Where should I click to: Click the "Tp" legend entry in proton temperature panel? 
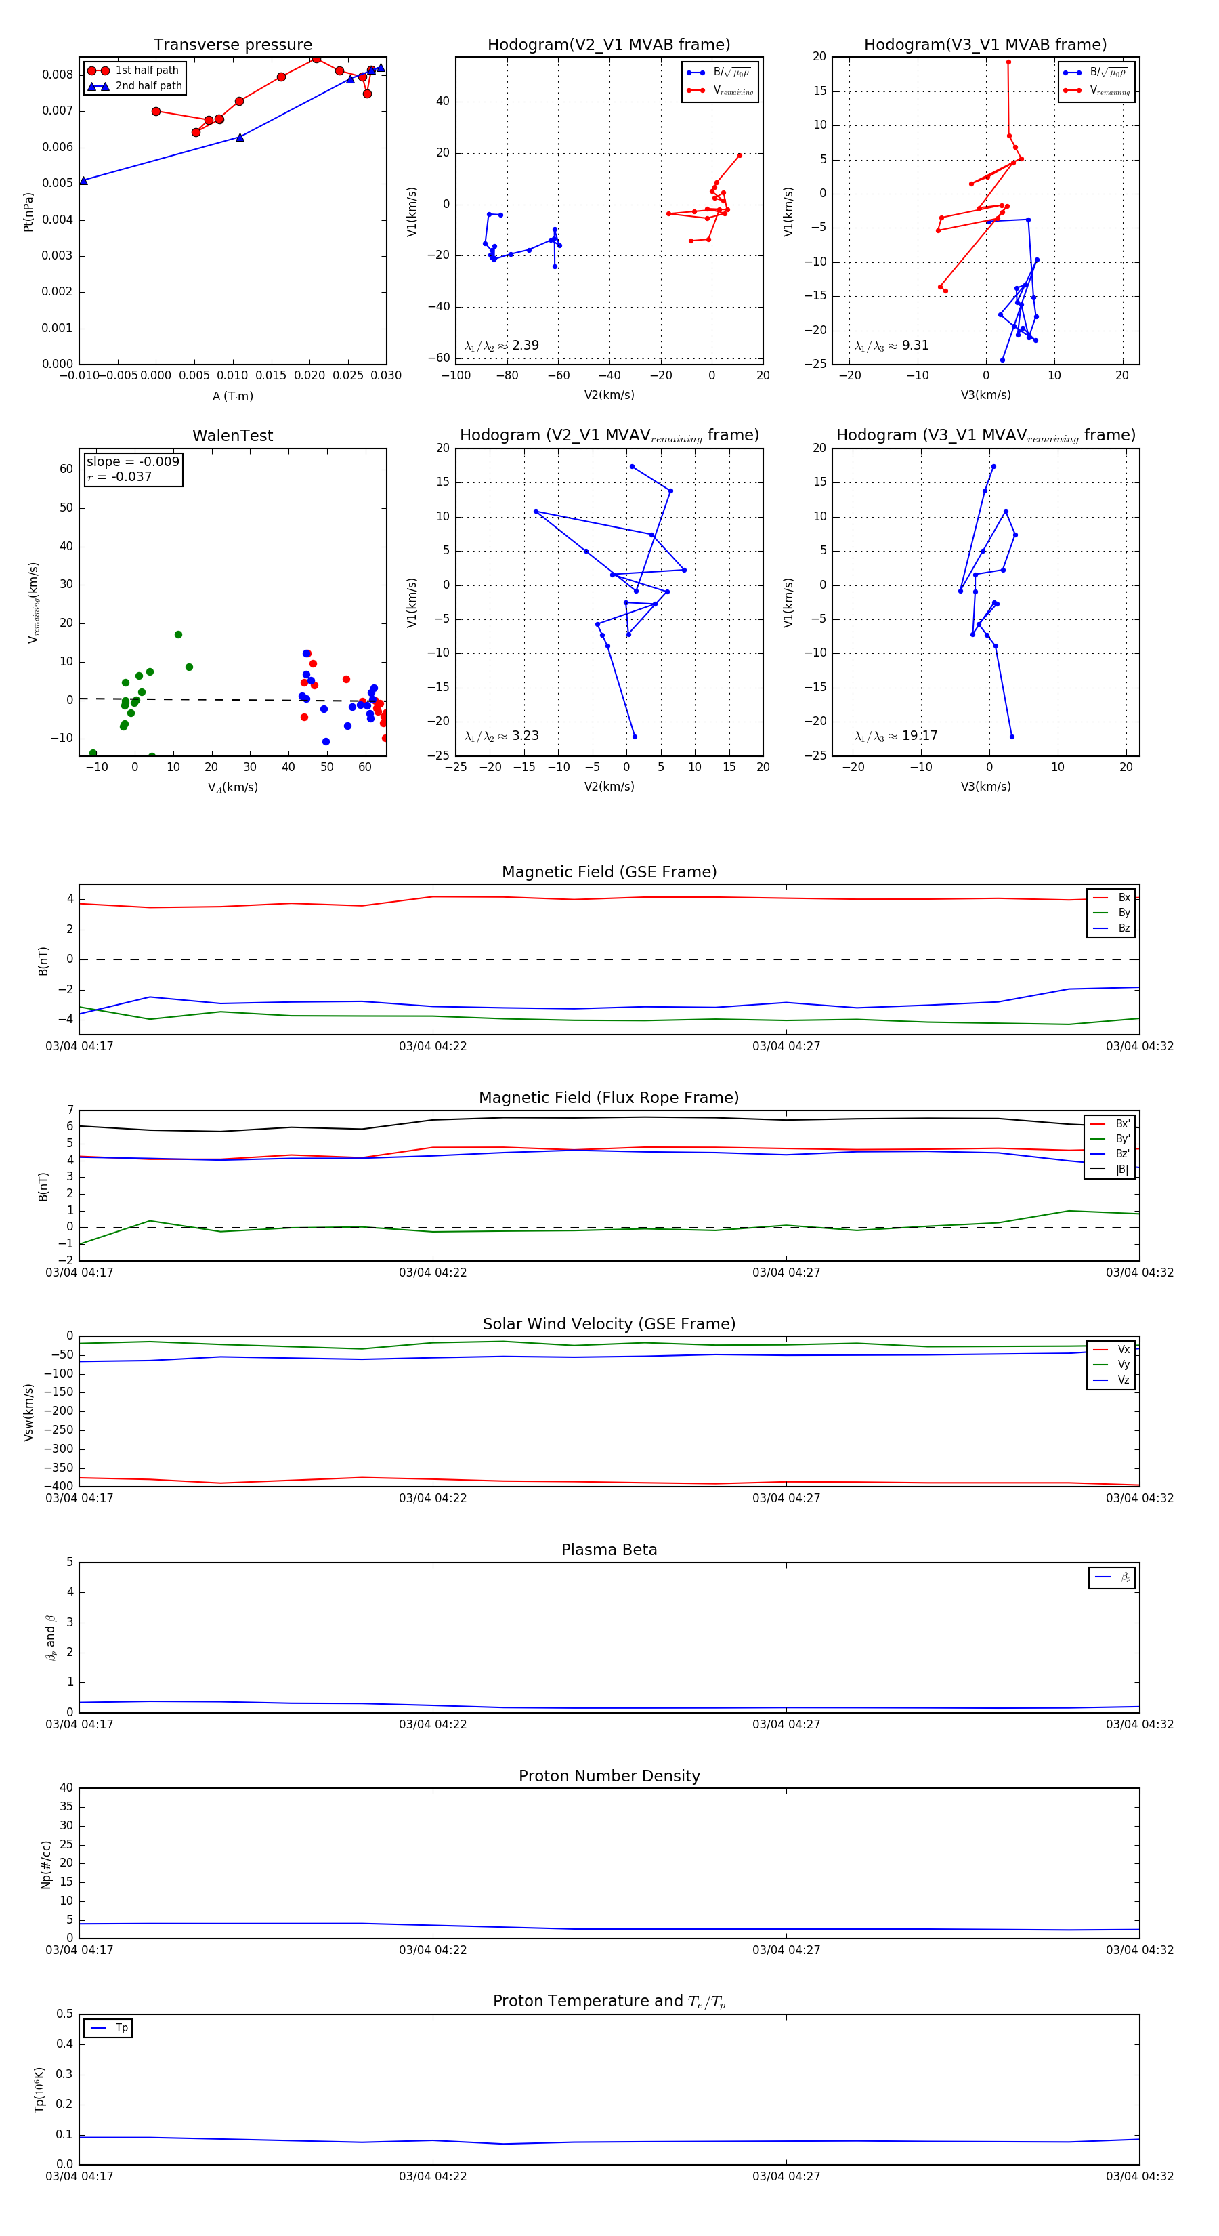coord(108,2028)
